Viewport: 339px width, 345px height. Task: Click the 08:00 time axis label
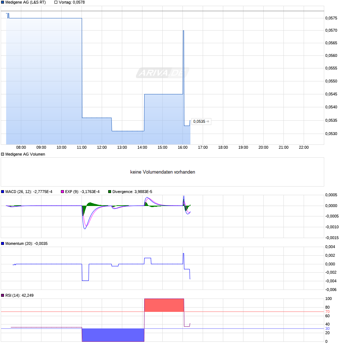21,147
